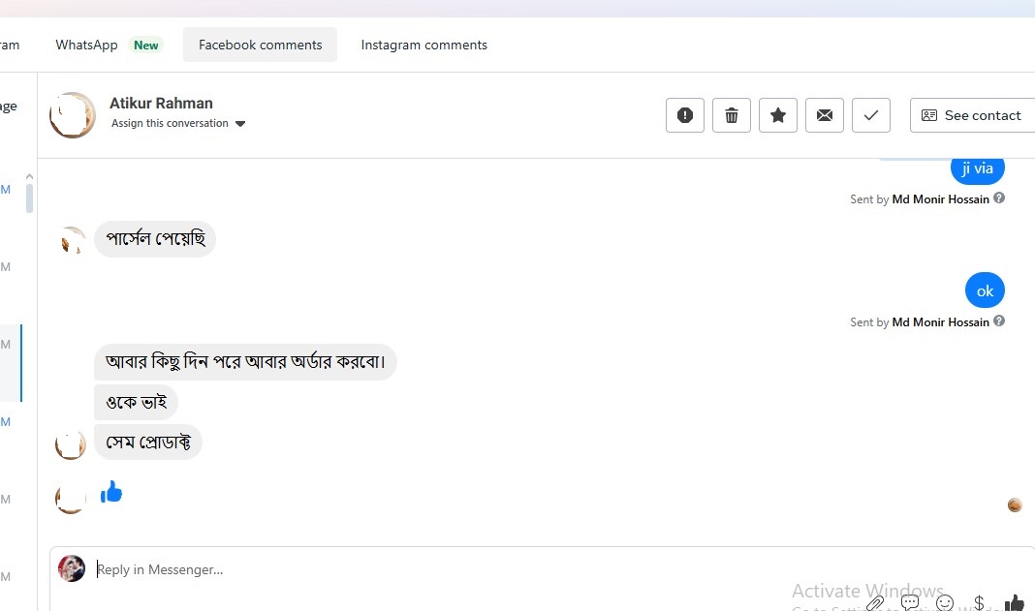This screenshot has height=611, width=1035.
Task: Click the Atikur Rahman contact name
Action: click(x=161, y=104)
